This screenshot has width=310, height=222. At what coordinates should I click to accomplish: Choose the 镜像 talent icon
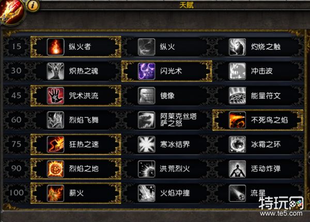click(x=147, y=96)
